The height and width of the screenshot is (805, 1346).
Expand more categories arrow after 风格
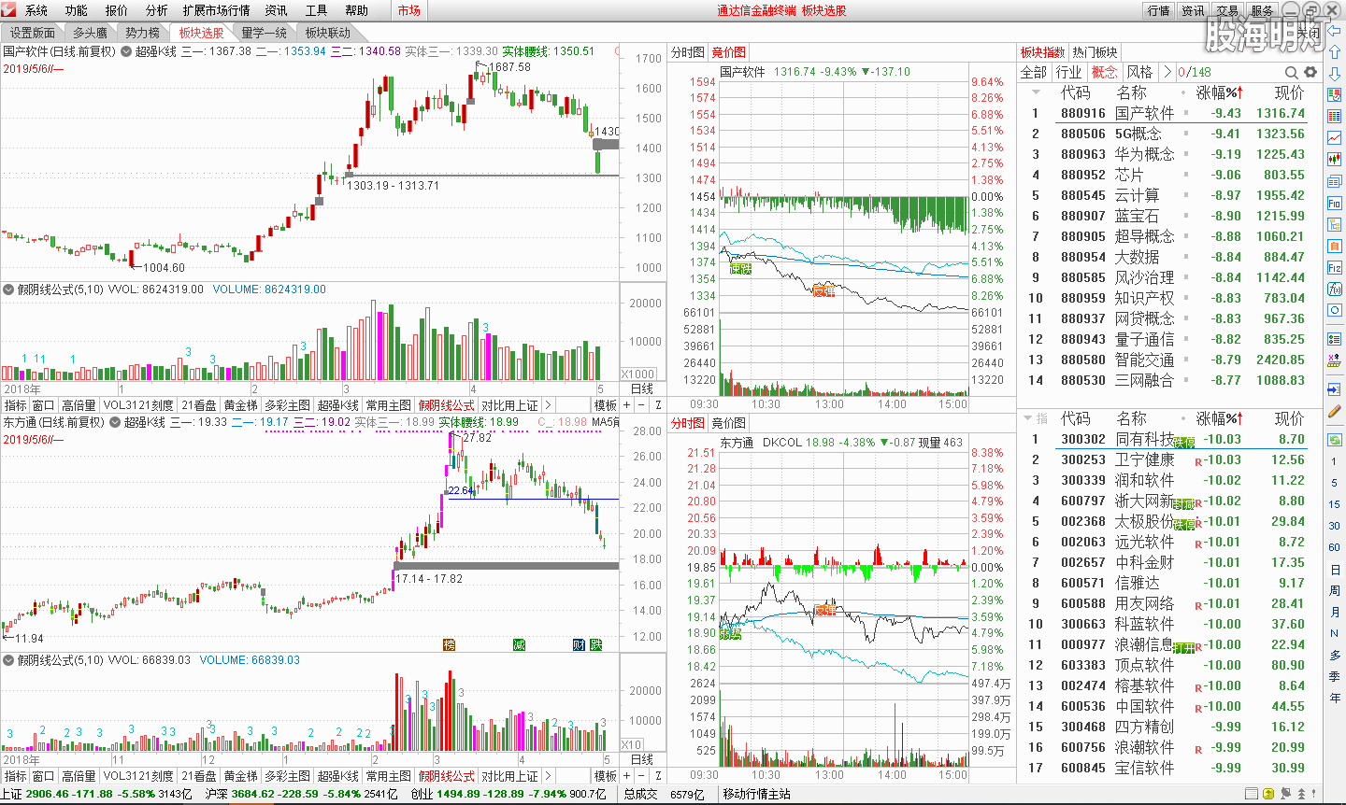[x=1167, y=72]
